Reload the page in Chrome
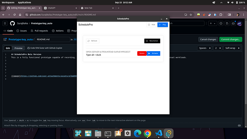This screenshot has width=247, height=139. coord(14,14)
